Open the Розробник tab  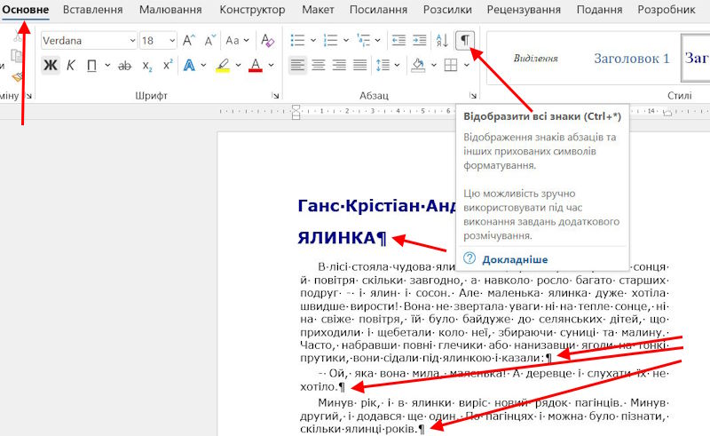tap(667, 10)
